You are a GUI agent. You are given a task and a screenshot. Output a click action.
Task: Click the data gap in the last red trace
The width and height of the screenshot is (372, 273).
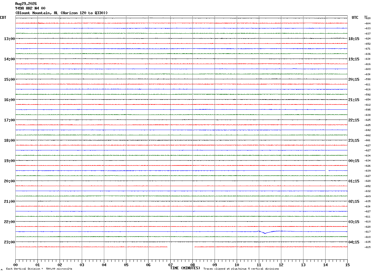point(181,247)
